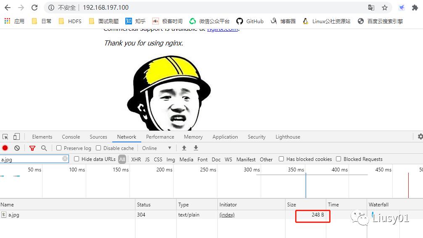Filter requests by Img
This screenshot has height=238, width=423.
(x=170, y=159)
